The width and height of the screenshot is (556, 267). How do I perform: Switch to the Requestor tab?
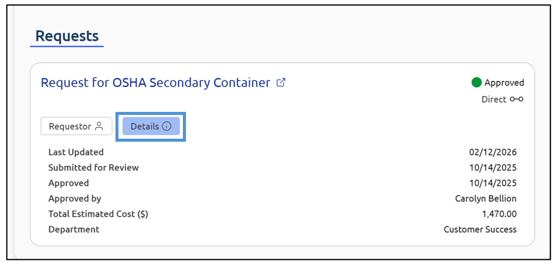pos(77,127)
